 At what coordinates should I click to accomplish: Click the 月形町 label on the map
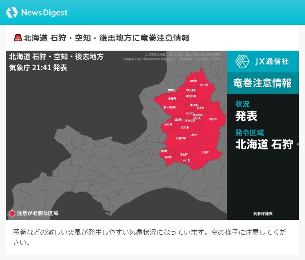click(168, 124)
